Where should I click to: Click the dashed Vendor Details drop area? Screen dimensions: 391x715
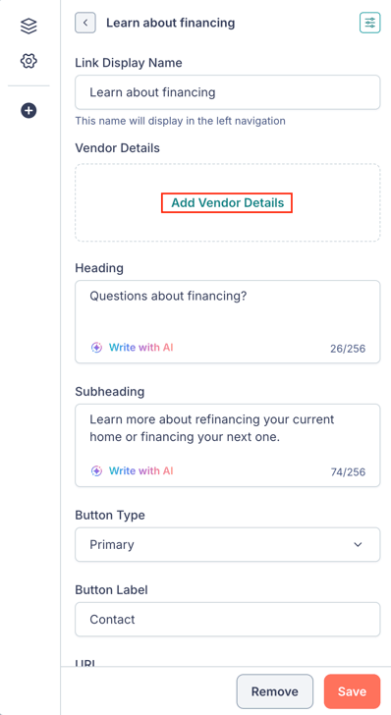coord(227,202)
